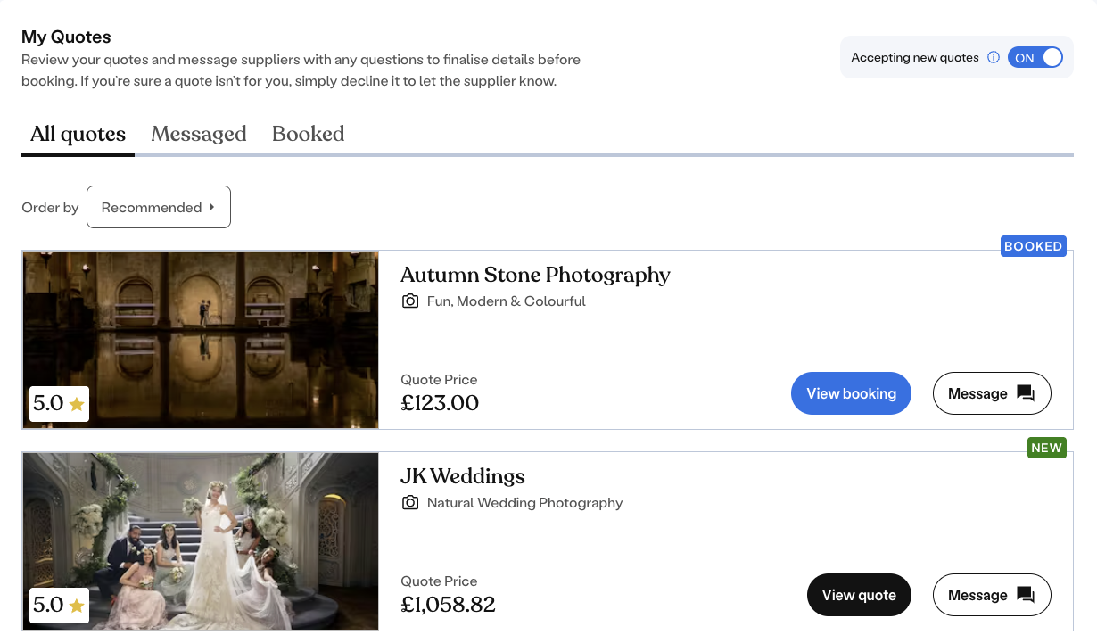Viewport: 1097px width, 635px height.
Task: Click the NEW badge on JK Weddings card
Action: pos(1046,448)
